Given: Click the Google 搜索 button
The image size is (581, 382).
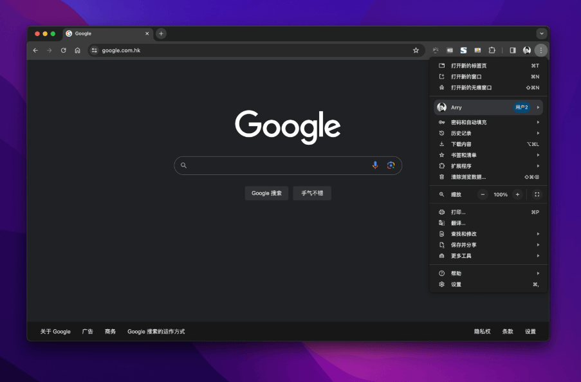Looking at the screenshot, I should click(266, 194).
